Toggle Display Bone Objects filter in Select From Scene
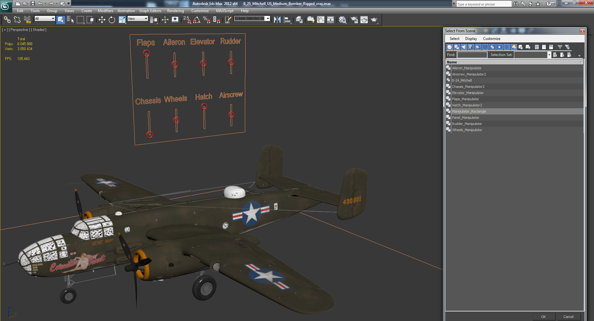This screenshot has width=594, height=321. tap(507, 47)
